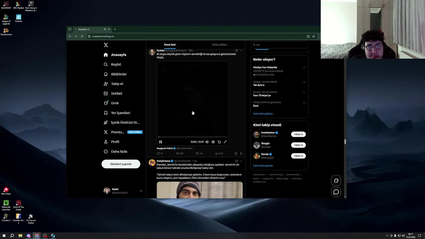
Task: Click Grok icon on furkan's post
Action: pos(236,50)
